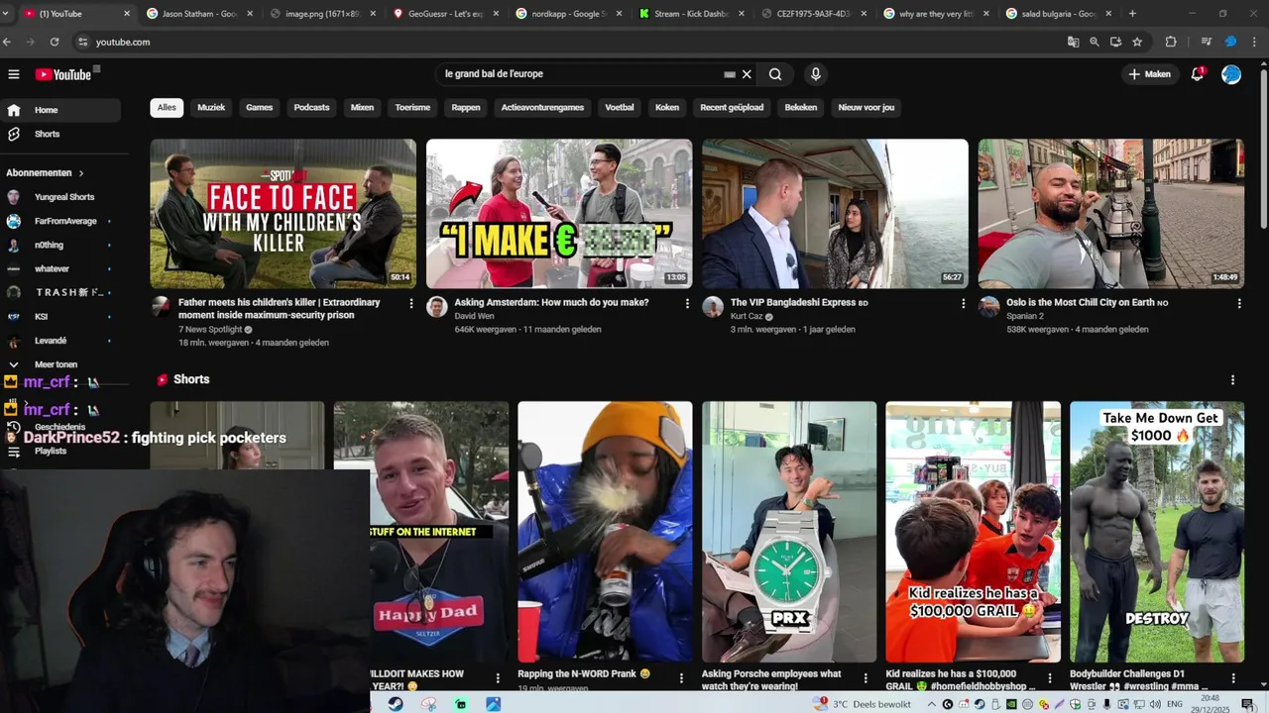Switch to the Jason Statham Google tab
The image size is (1269, 713).
(x=200, y=14)
